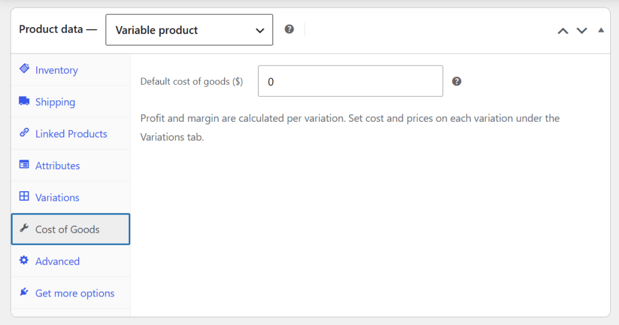Move Product data panel down
Viewport: 619px width, 325px height.
pos(582,31)
